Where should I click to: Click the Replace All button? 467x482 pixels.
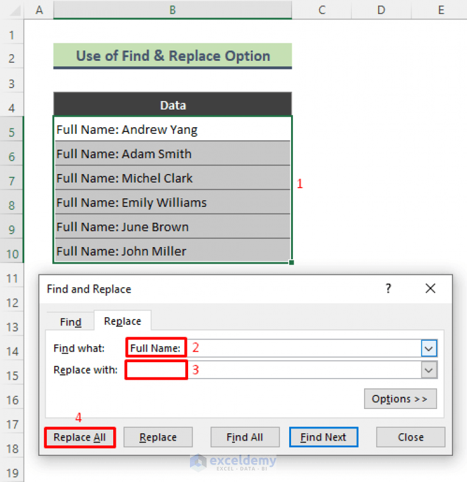[80, 437]
